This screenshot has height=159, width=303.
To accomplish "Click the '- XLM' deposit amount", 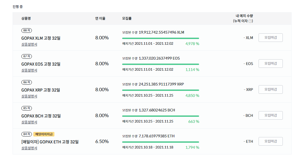I will (248, 38).
